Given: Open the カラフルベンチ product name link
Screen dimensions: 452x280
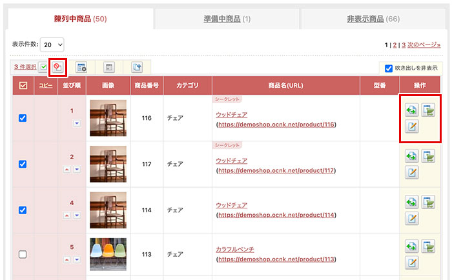Looking at the screenshot, I should 236,248.
